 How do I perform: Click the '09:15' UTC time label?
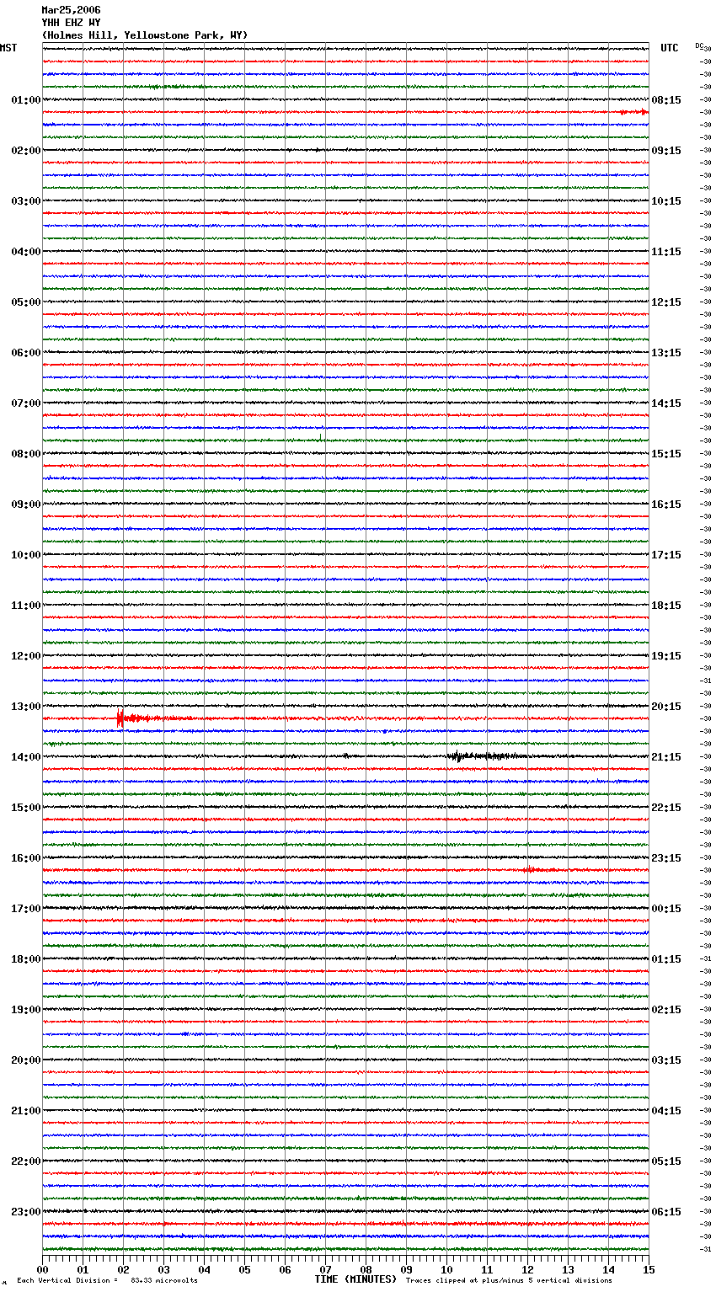pyautogui.click(x=666, y=151)
